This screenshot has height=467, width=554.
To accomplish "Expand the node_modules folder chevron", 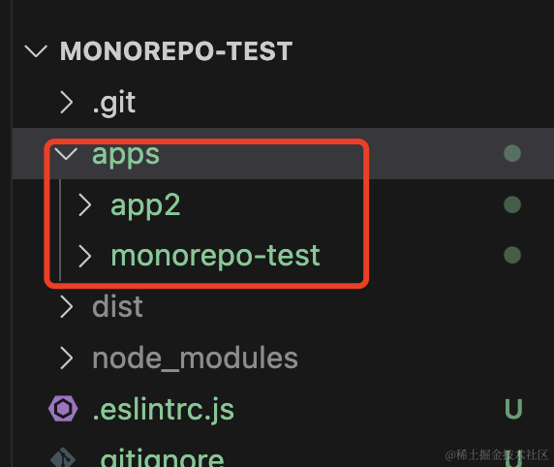I will point(67,358).
